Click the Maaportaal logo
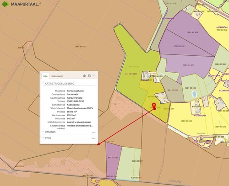229x186 pixels. (21, 4)
